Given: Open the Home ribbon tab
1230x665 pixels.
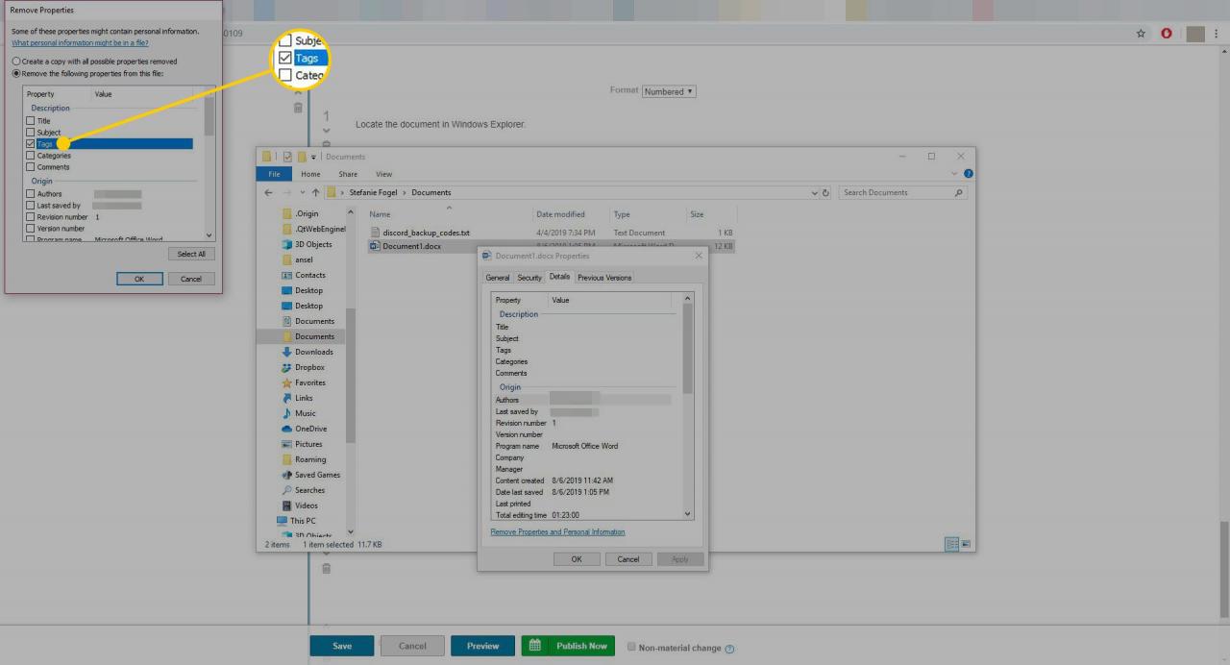Looking at the screenshot, I should point(310,174).
